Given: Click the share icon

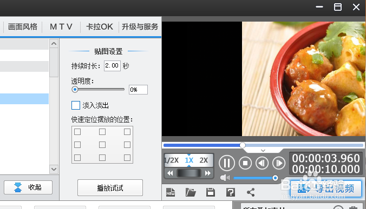Looking at the screenshot, I should tap(251, 192).
